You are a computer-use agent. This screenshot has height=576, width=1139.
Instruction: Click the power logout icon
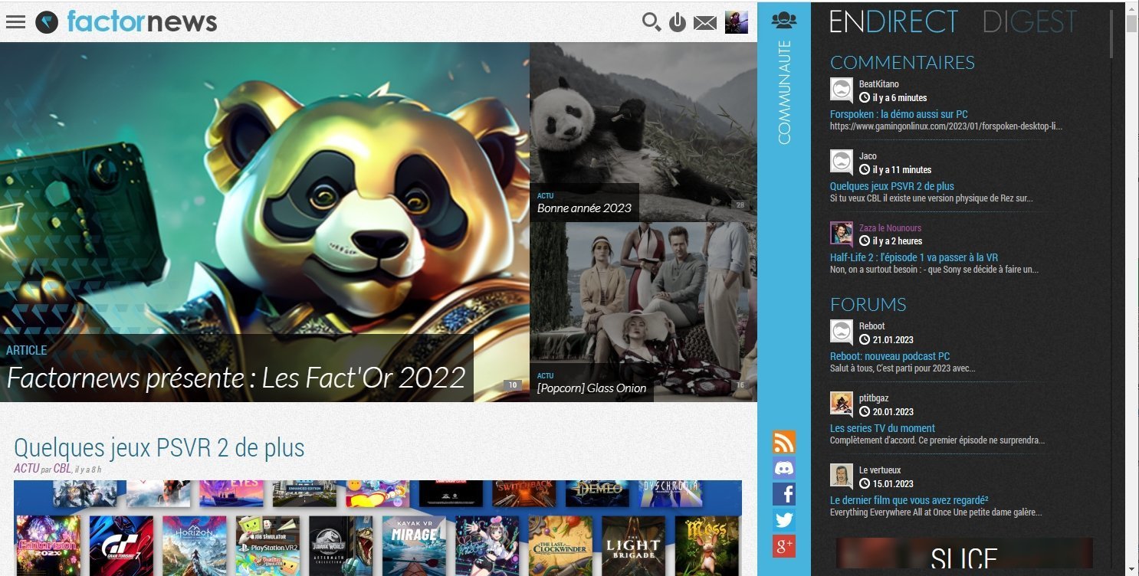pyautogui.click(x=677, y=22)
